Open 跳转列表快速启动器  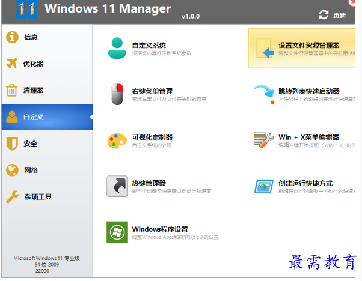309,91
